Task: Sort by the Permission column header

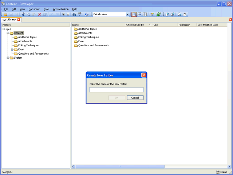Action: pos(187,25)
